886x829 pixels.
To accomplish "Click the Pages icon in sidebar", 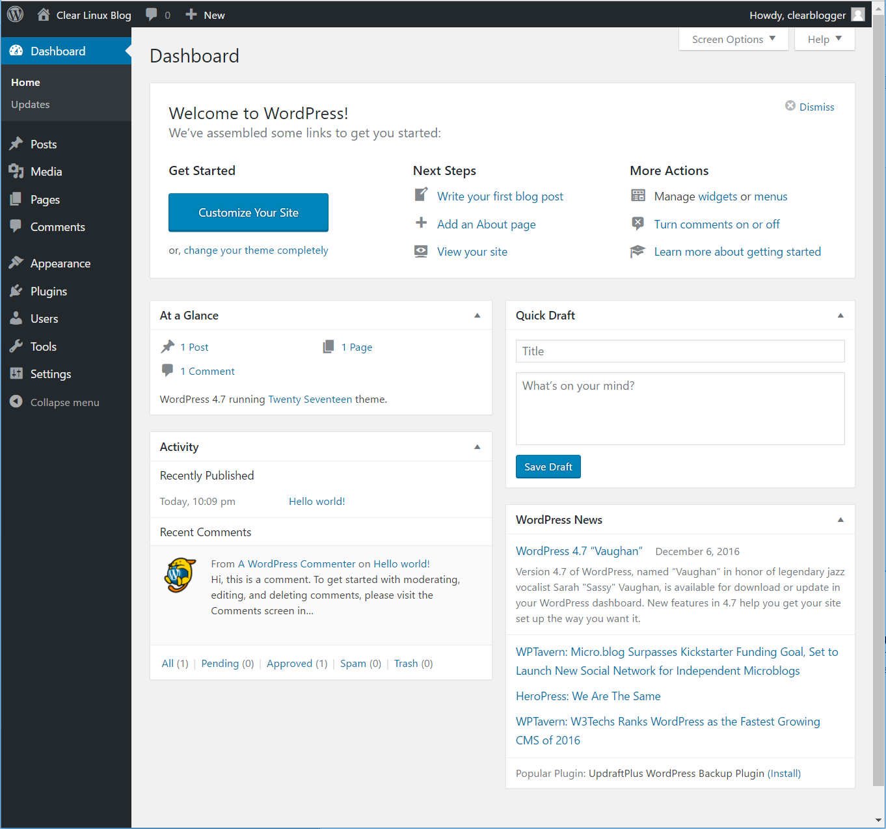I will tap(16, 199).
